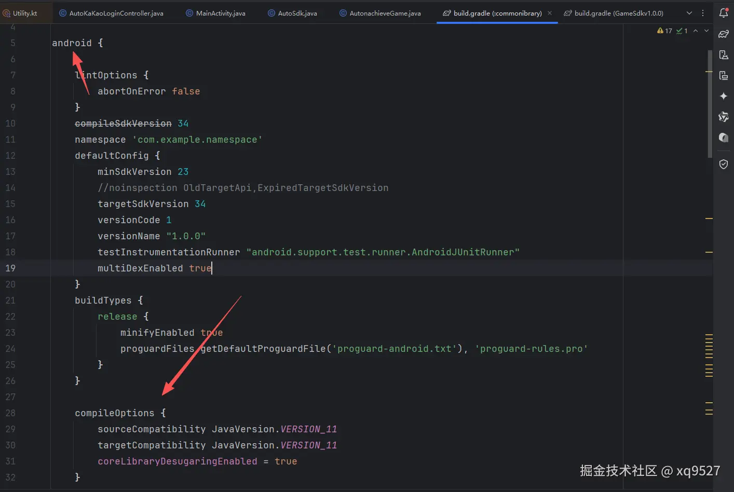Open the App Quality Insights shield panel
This screenshot has height=492, width=734.
[x=724, y=164]
